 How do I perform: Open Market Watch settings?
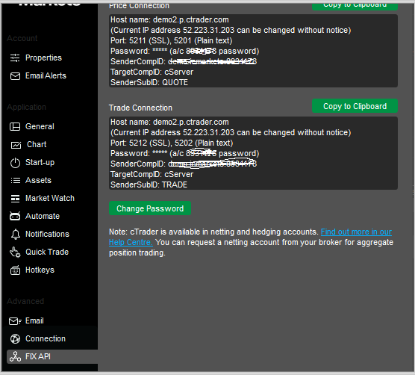pyautogui.click(x=50, y=199)
